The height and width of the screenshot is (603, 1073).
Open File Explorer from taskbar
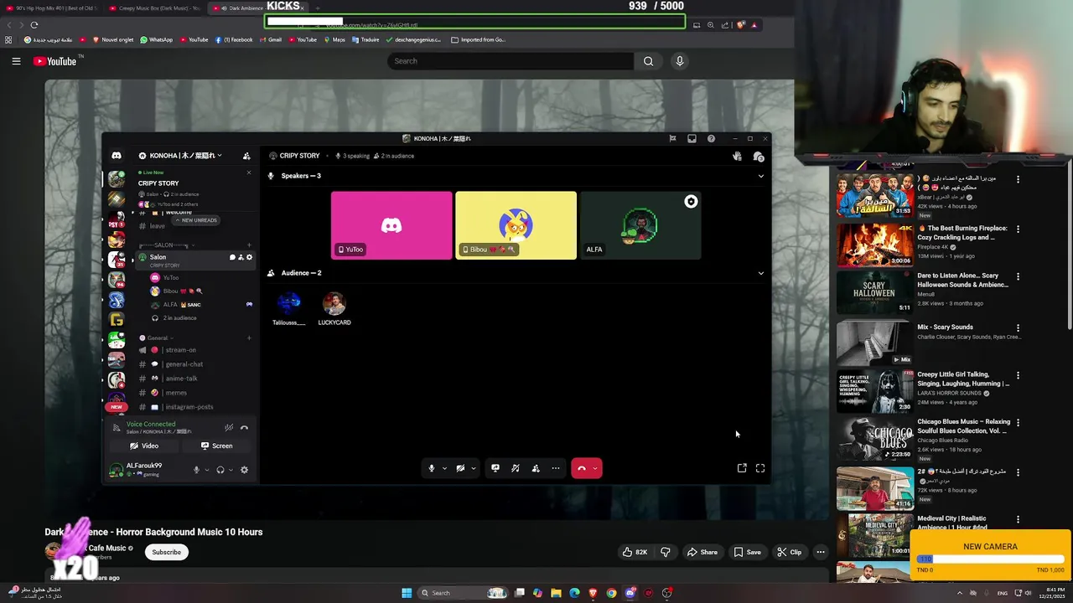(x=556, y=593)
